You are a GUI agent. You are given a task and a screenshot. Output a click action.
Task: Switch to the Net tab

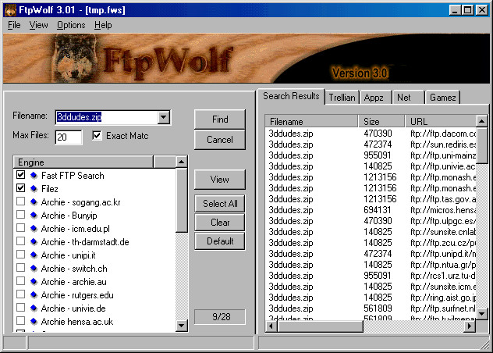tap(407, 98)
